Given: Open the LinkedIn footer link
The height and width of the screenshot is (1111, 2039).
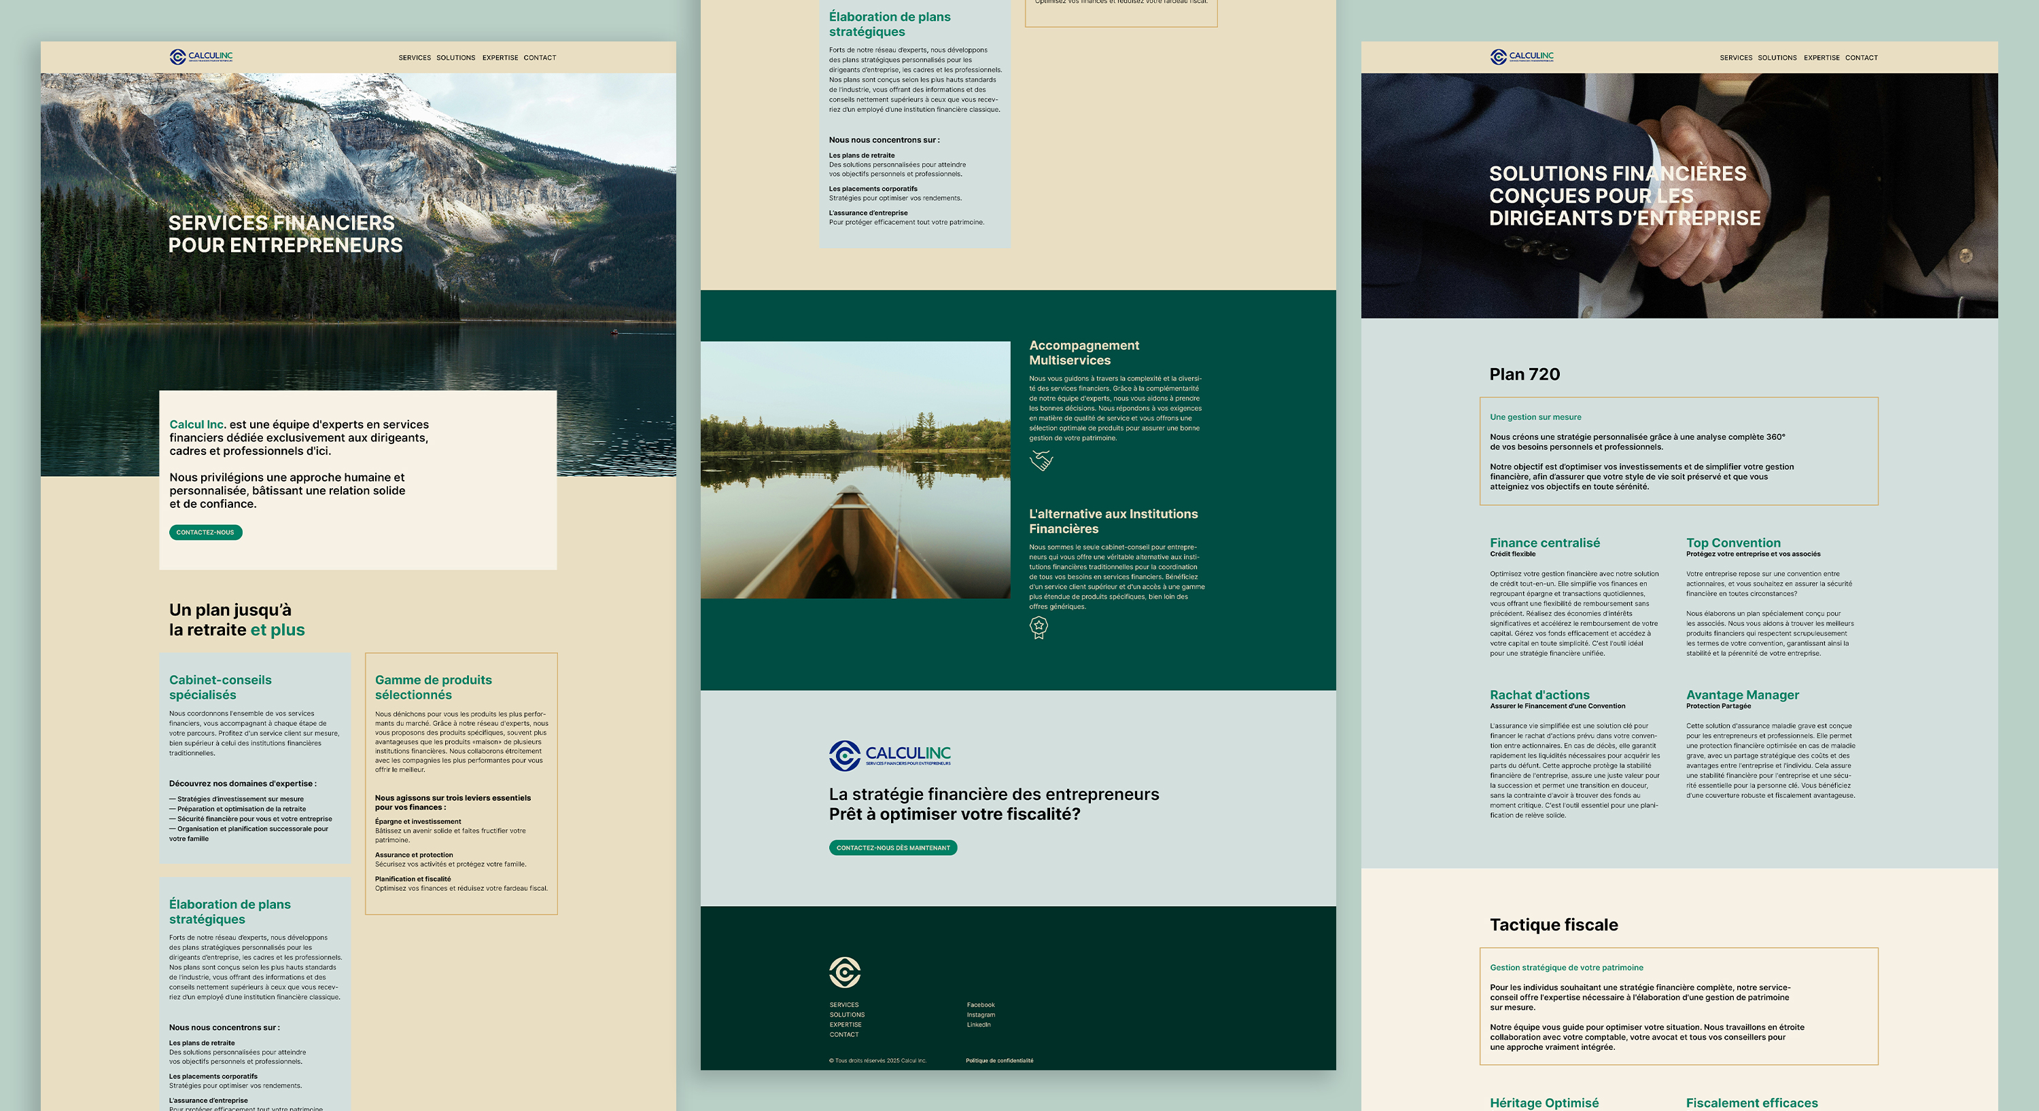Looking at the screenshot, I should click(978, 1025).
